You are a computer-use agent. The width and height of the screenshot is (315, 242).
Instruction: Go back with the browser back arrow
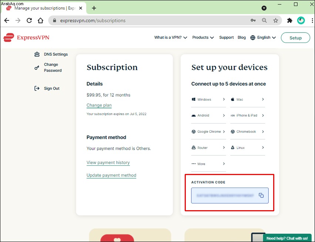[7, 20]
